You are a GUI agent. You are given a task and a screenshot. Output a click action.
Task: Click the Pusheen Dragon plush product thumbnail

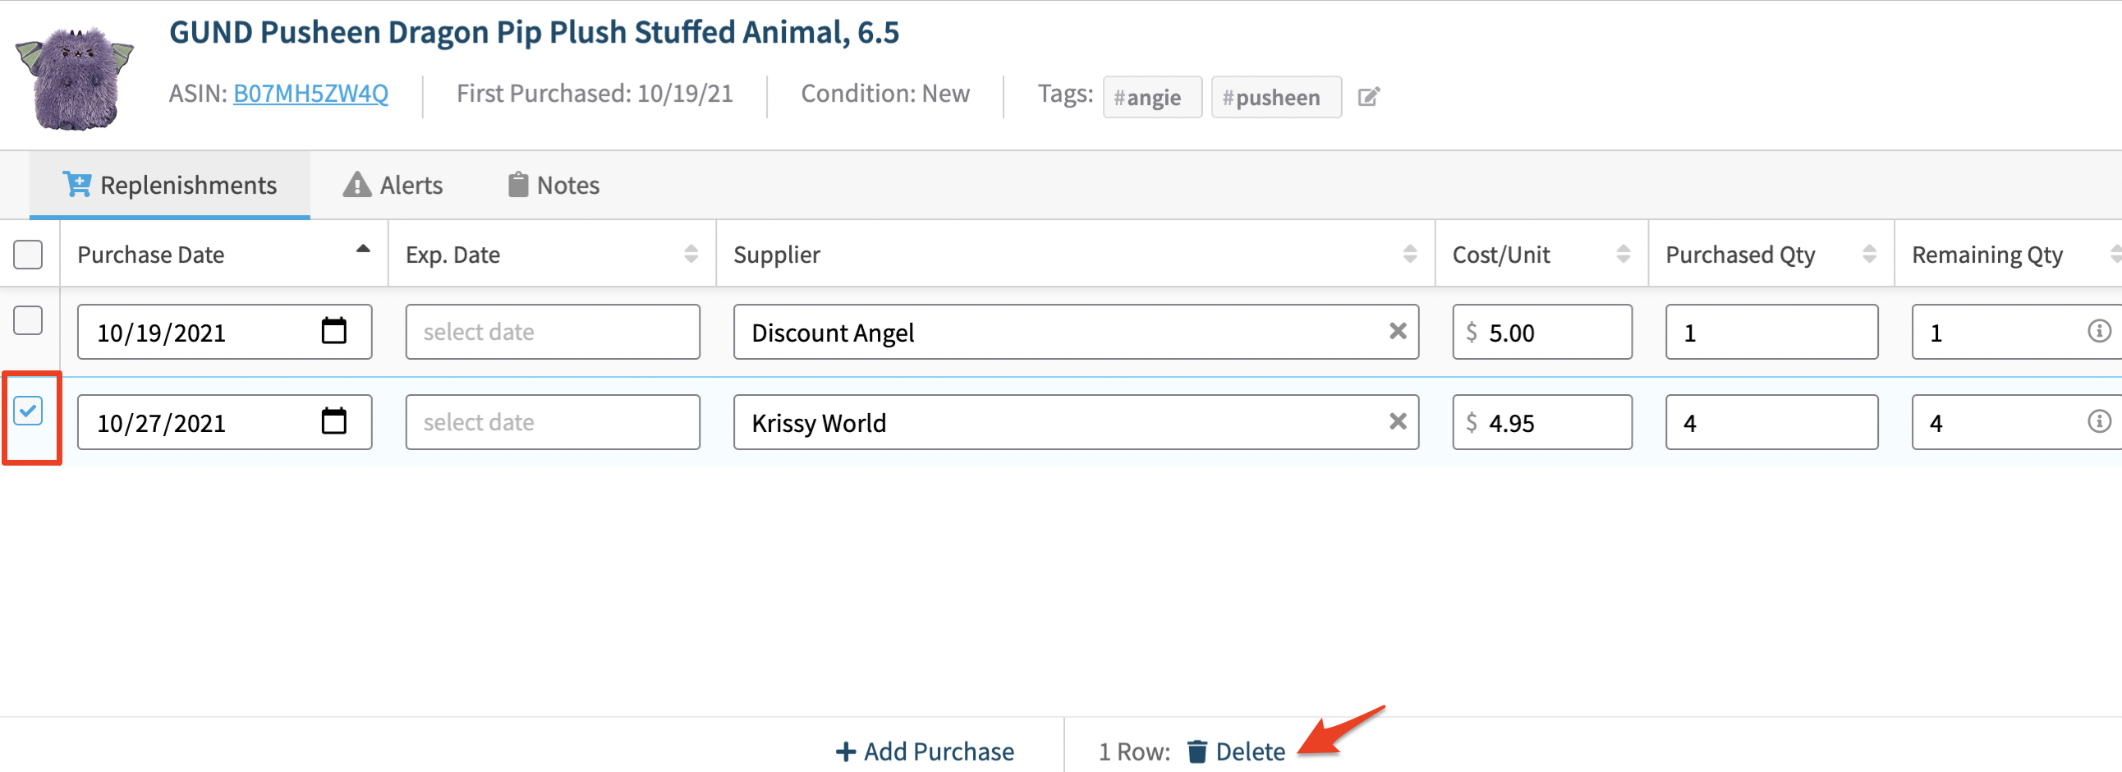click(75, 76)
